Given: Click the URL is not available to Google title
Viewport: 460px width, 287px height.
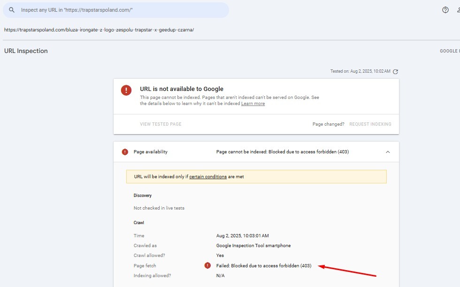Looking at the screenshot, I should (x=182, y=89).
